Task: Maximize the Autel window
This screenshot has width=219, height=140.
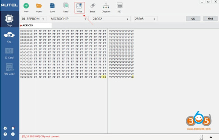Action: pyautogui.click(x=208, y=2)
